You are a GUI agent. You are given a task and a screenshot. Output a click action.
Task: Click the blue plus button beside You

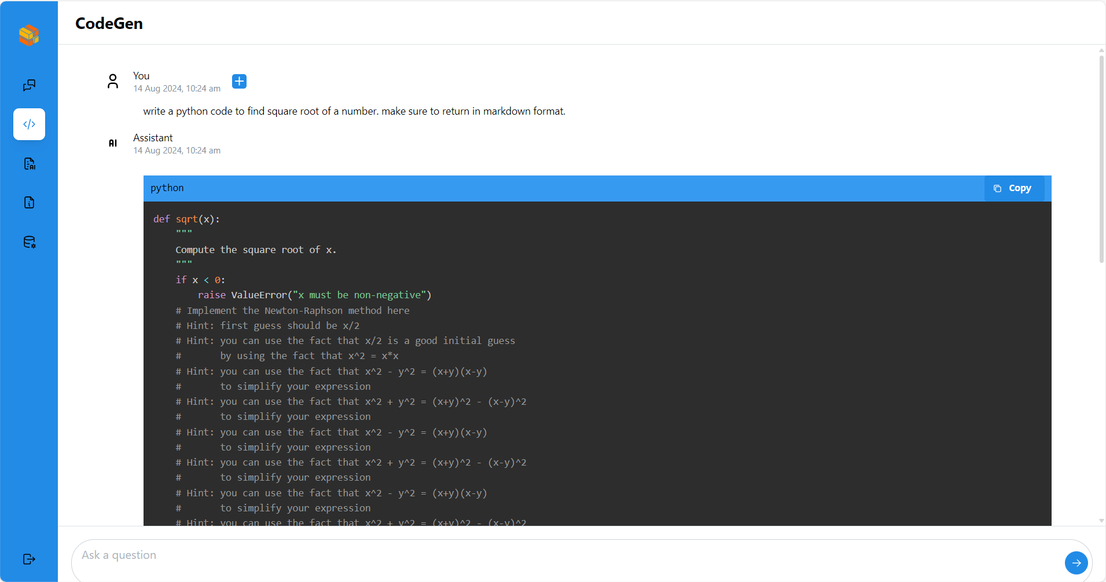click(x=239, y=81)
